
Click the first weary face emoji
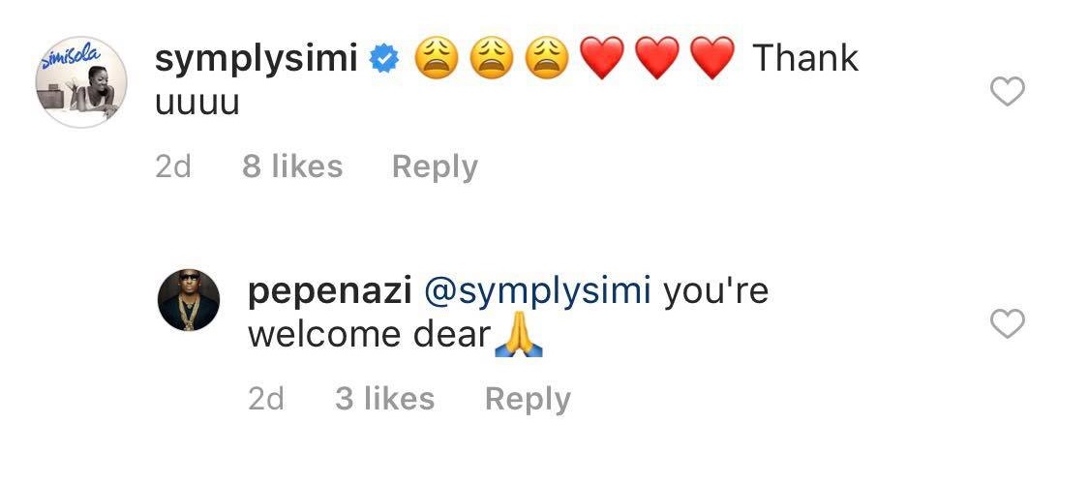point(436,60)
